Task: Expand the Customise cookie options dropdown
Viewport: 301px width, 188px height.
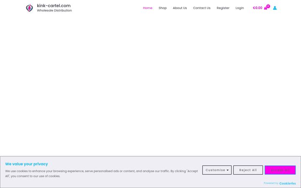Action: point(217,170)
